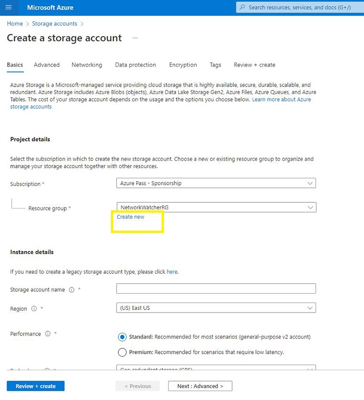Click the Performance info icon
The width and height of the screenshot is (364, 400).
click(x=47, y=334)
